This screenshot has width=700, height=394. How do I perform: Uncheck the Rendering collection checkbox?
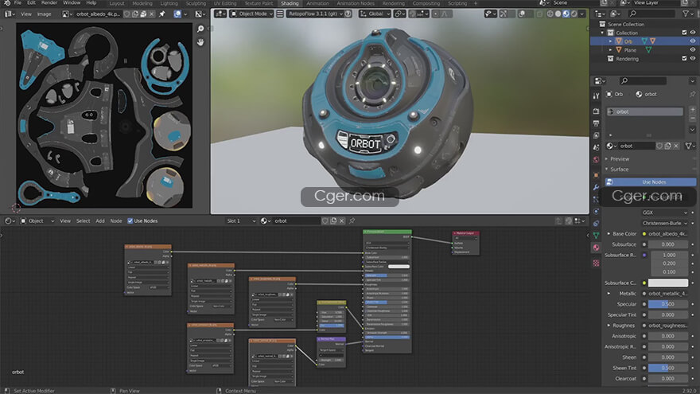tap(684, 59)
